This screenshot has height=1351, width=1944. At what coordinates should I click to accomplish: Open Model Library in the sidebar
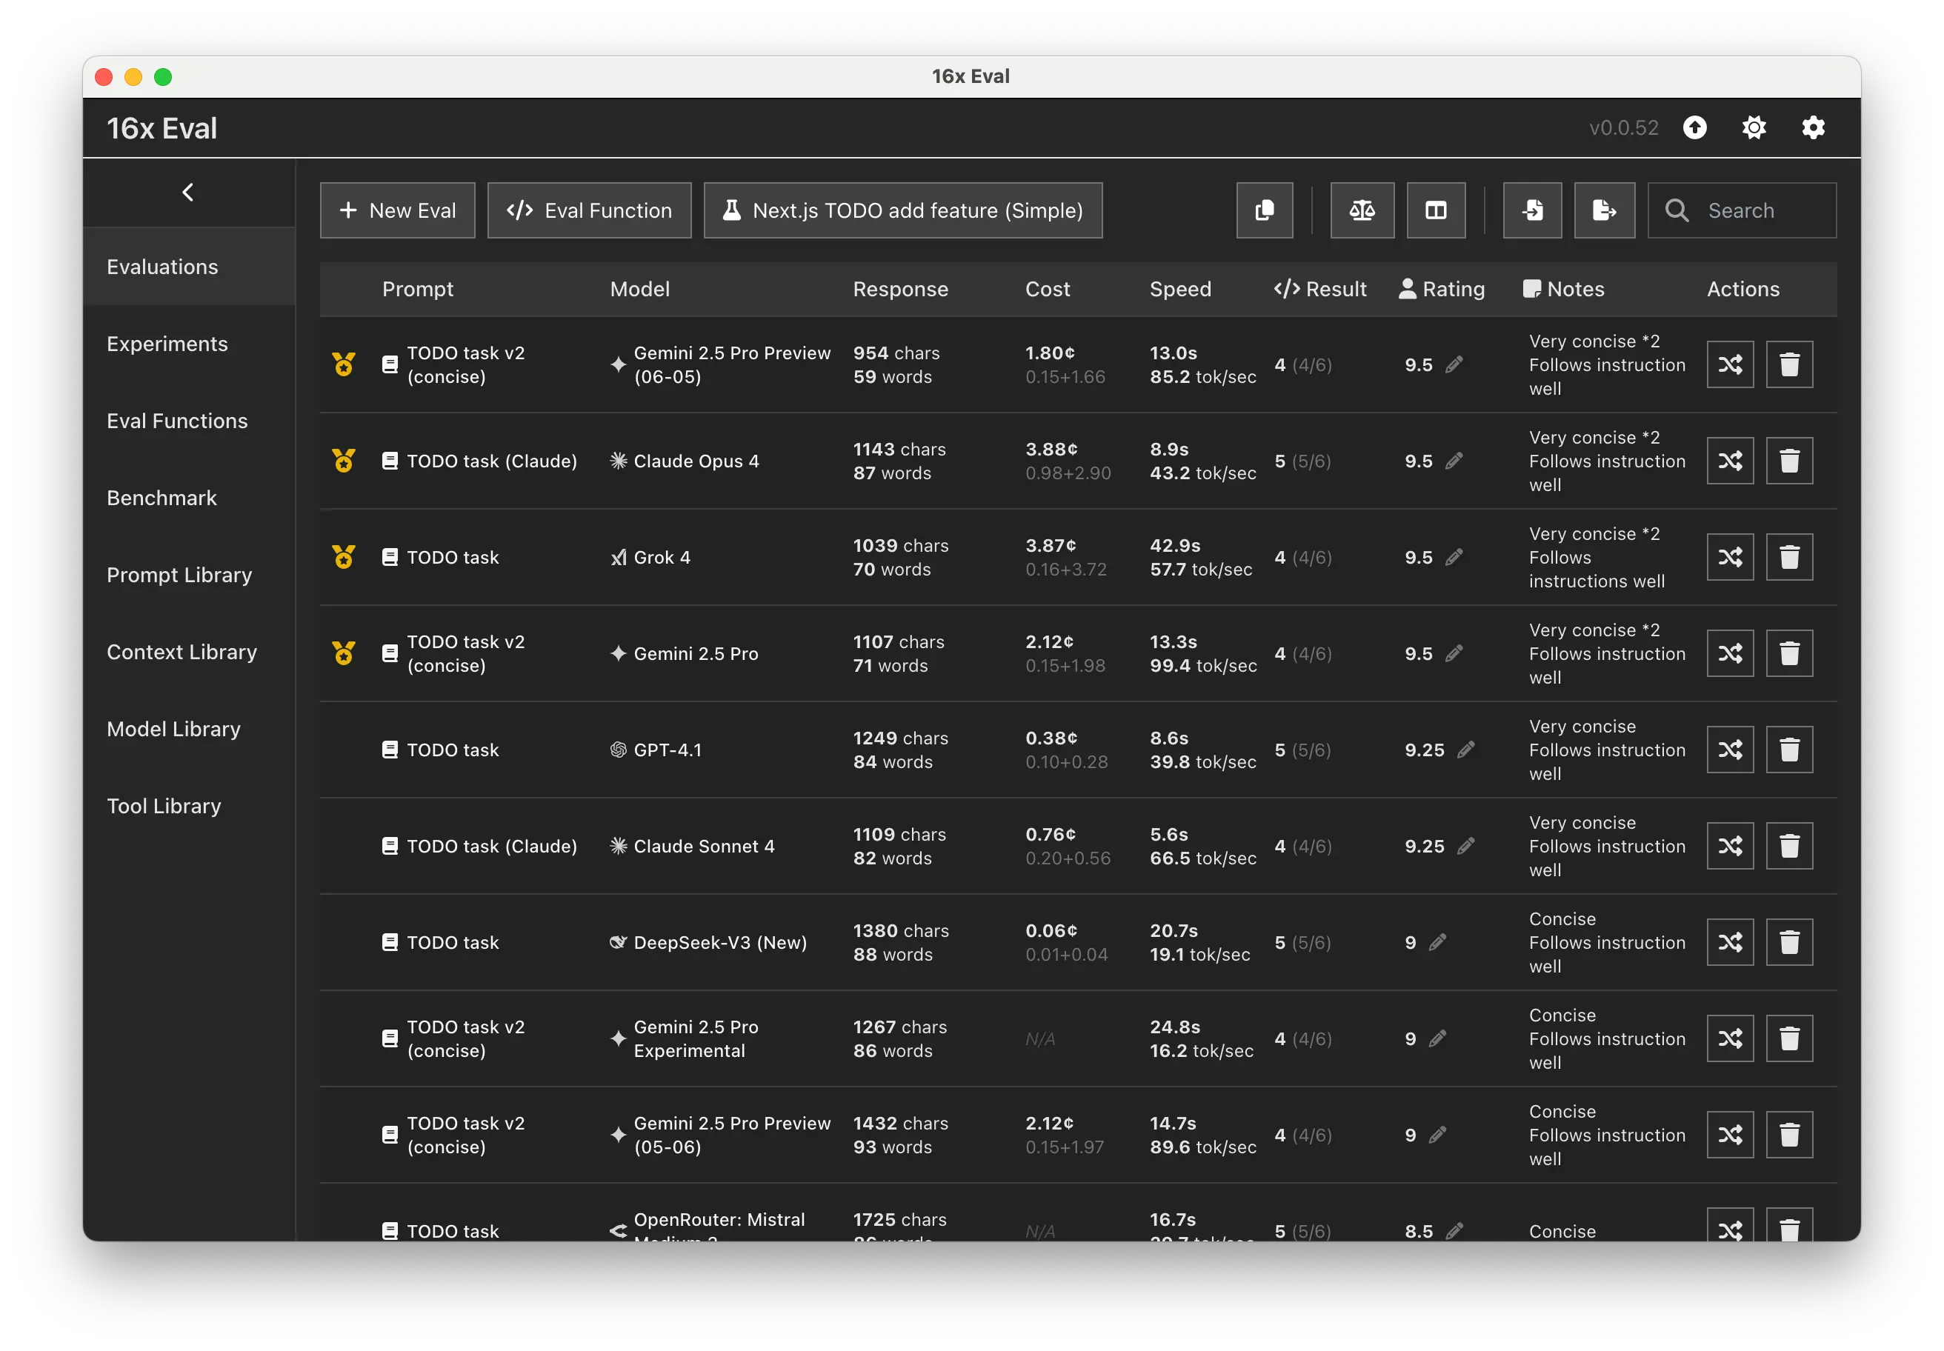[189, 729]
